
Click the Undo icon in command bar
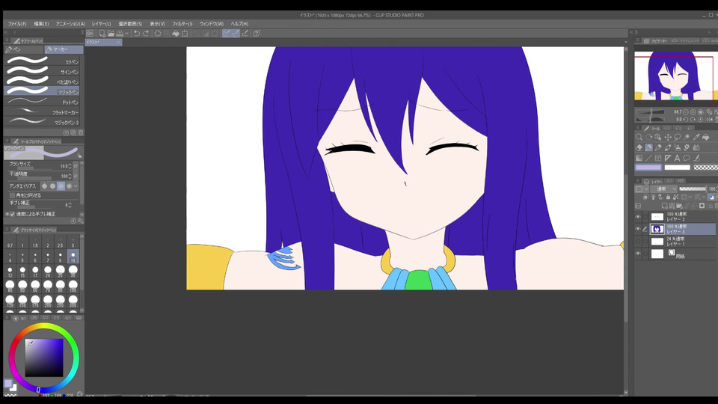coord(136,34)
